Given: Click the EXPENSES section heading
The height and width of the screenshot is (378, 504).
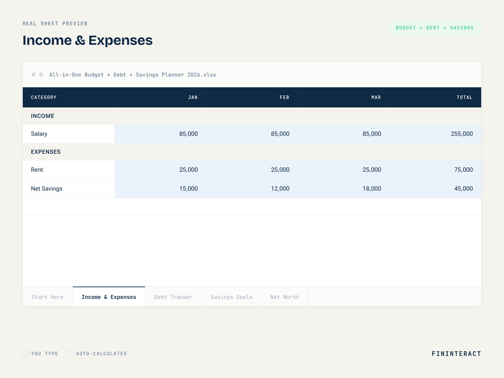Looking at the screenshot, I should (46, 152).
